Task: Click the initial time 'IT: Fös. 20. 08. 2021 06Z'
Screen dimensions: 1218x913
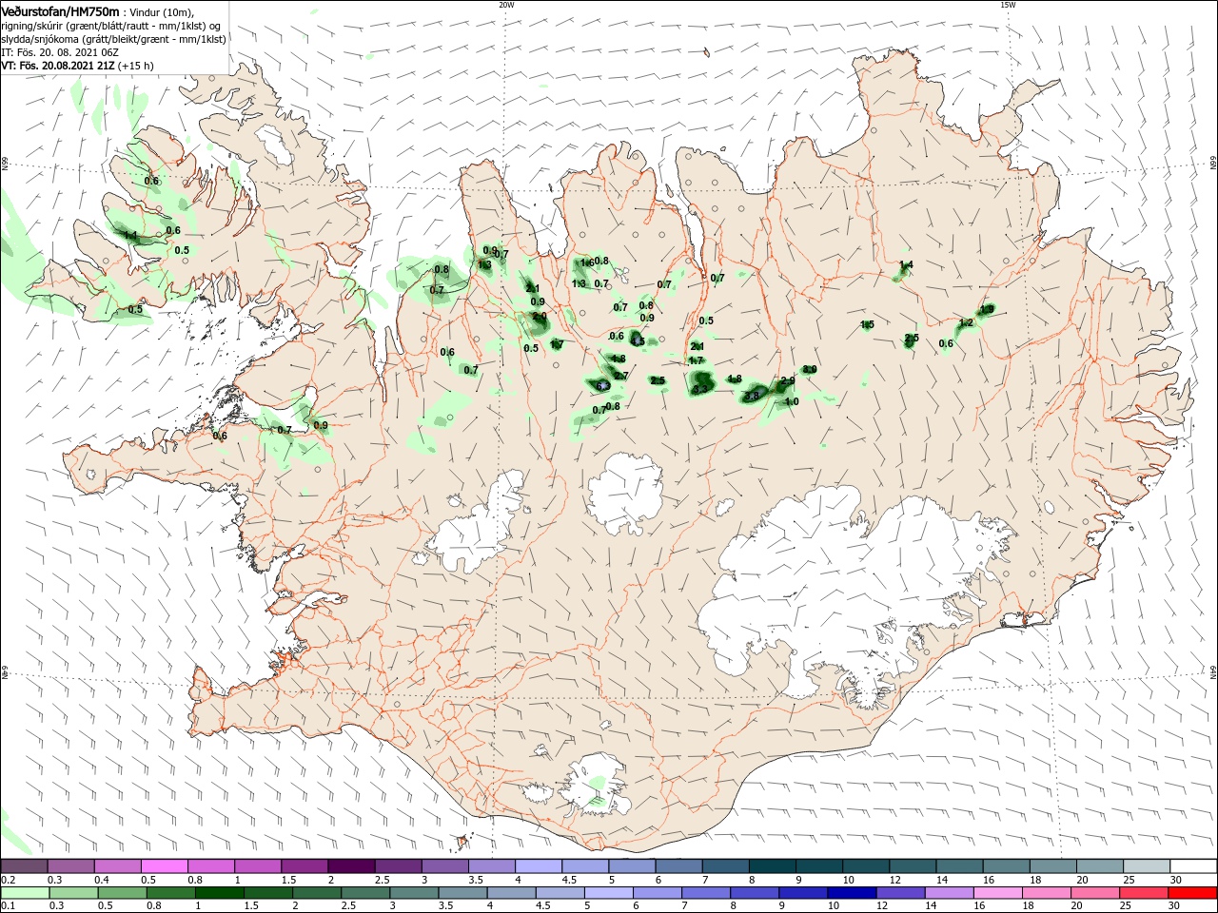Action: [x=60, y=52]
